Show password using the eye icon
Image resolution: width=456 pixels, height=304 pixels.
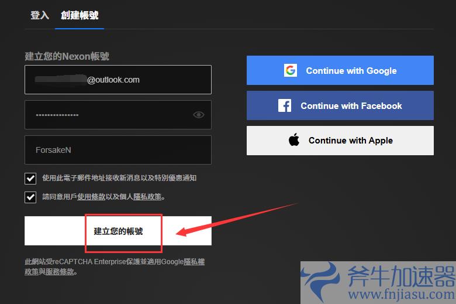tap(199, 115)
